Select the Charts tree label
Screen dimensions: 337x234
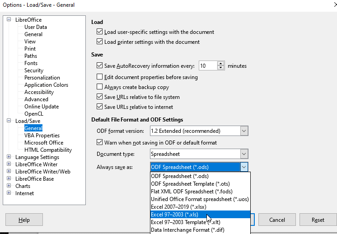(x=23, y=186)
